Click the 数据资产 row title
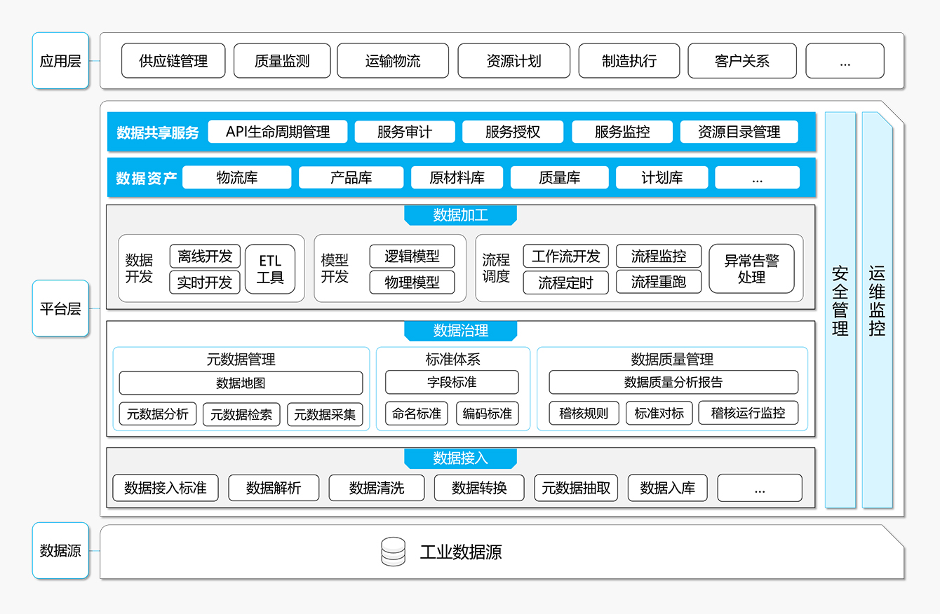 (x=146, y=178)
